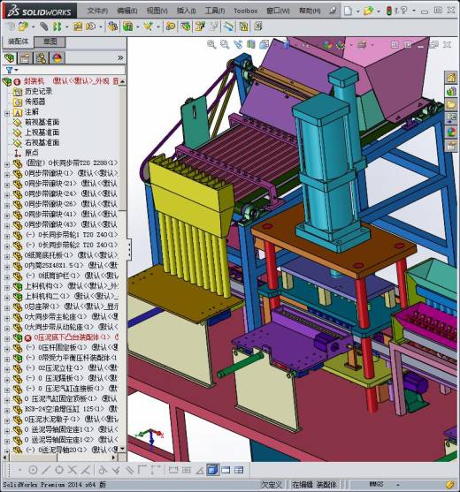Select 传感器 in the feature tree
The image size is (460, 492).
[x=34, y=102]
